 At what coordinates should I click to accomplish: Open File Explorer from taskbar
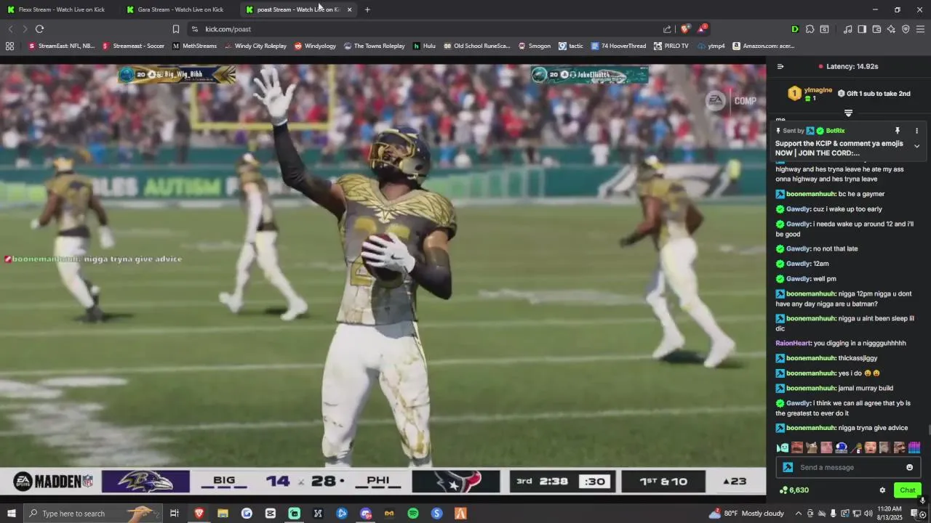point(223,514)
